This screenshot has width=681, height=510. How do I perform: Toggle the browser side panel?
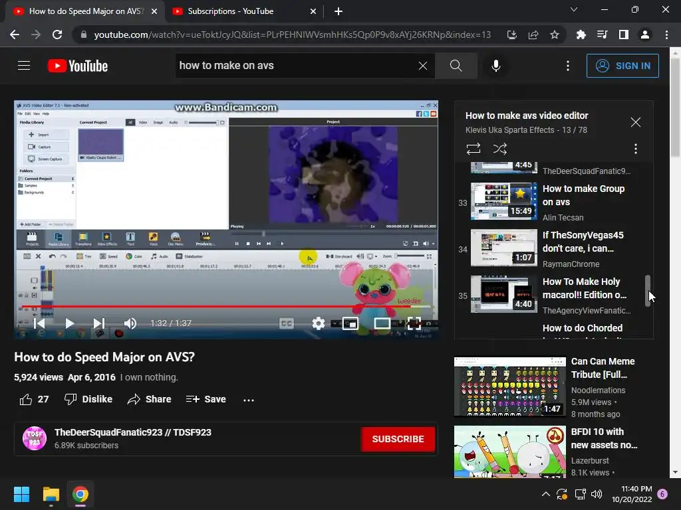pos(623,35)
